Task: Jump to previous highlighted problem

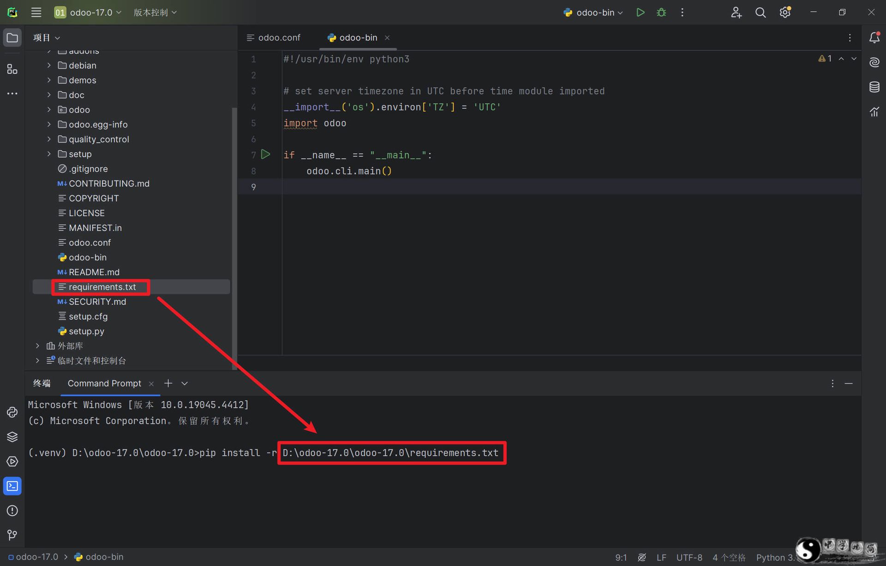Action: coord(841,59)
